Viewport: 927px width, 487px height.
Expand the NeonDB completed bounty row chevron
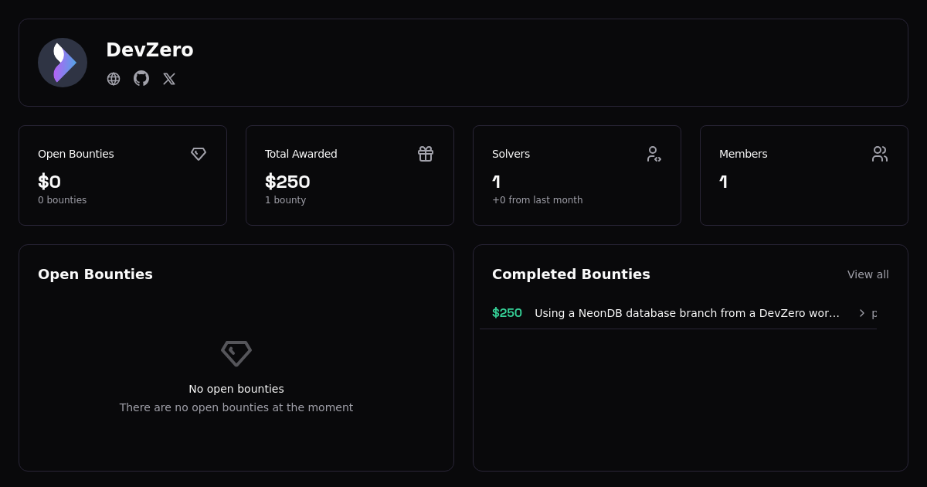click(x=861, y=313)
